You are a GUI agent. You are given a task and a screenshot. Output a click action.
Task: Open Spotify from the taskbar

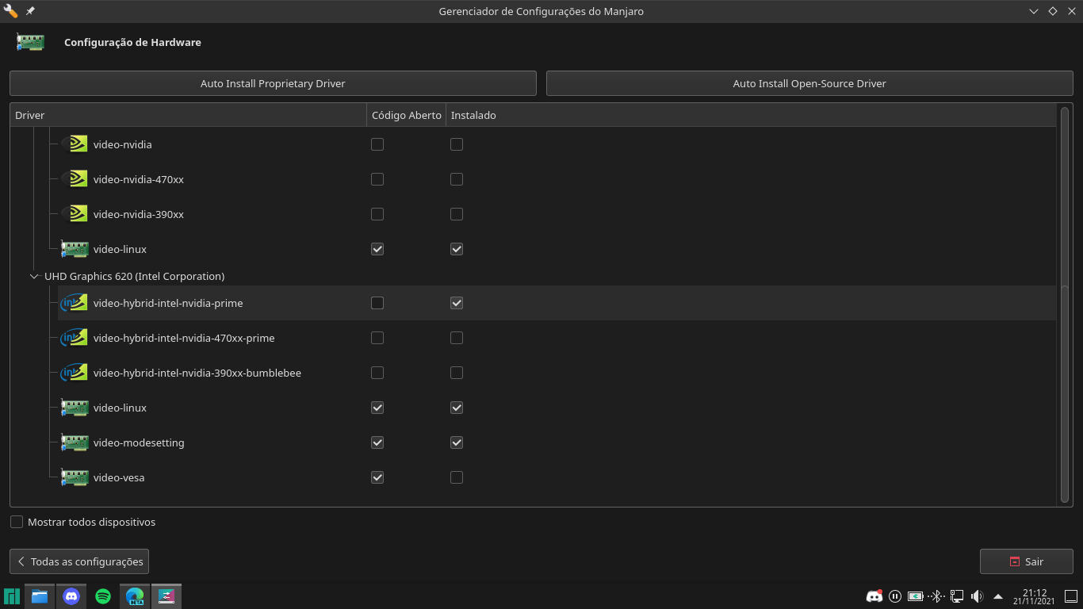pyautogui.click(x=103, y=596)
